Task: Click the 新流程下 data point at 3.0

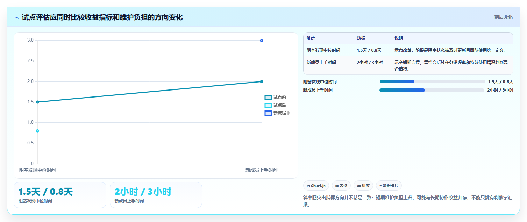Action: [x=262, y=41]
